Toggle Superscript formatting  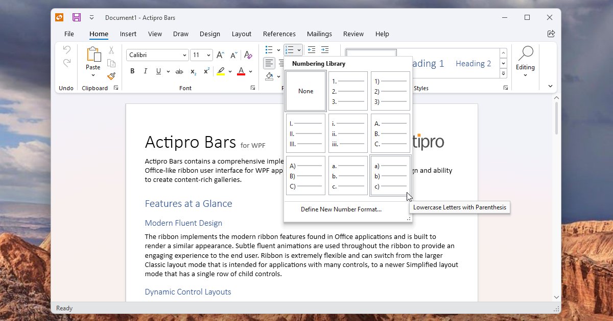tap(206, 71)
